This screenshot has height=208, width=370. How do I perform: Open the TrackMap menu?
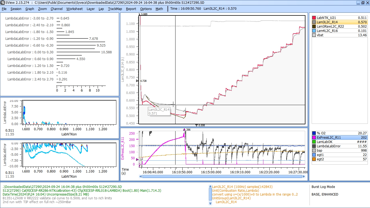click(x=115, y=9)
